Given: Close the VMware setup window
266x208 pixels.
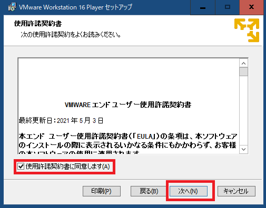Looking at the screenshot, I should point(251,7).
